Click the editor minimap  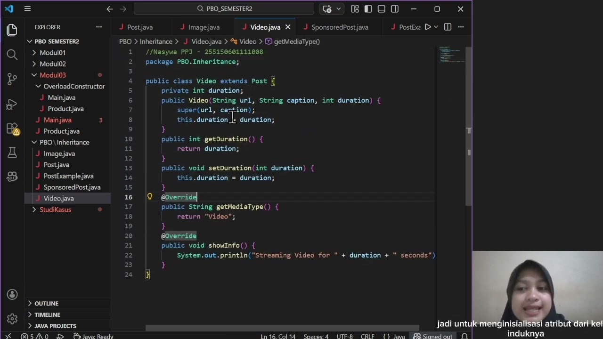(x=451, y=55)
